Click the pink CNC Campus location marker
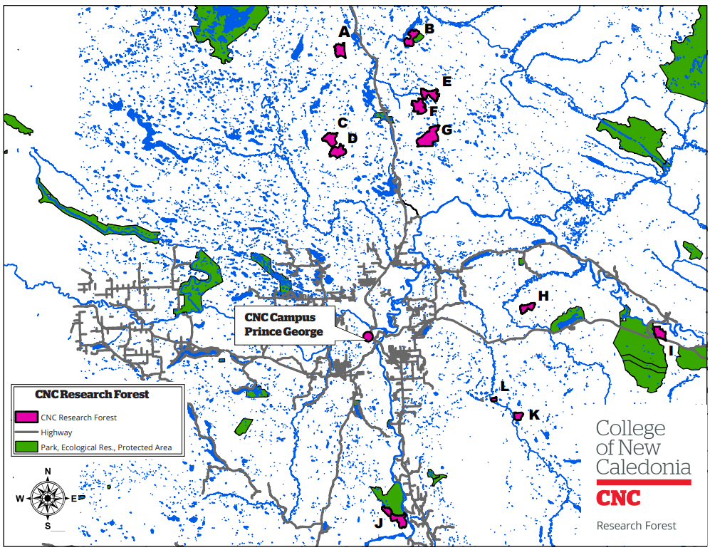 367,336
